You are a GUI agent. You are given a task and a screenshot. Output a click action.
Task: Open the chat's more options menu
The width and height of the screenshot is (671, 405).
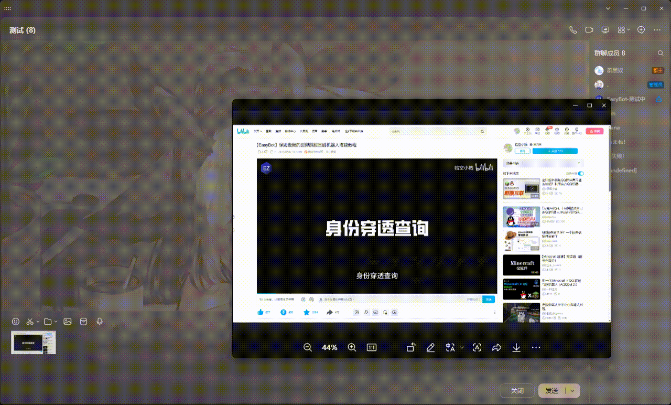tap(657, 30)
